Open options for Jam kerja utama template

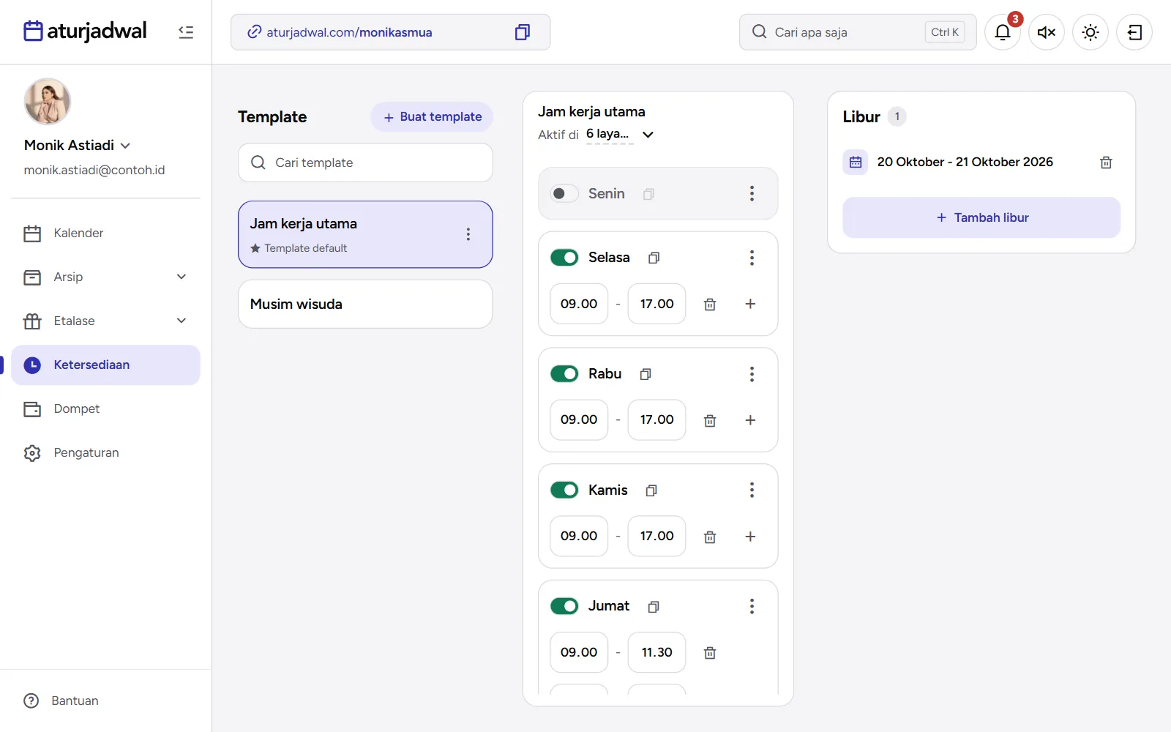(468, 234)
